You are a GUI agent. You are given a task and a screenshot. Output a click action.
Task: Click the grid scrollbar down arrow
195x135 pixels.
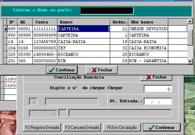tap(190, 61)
